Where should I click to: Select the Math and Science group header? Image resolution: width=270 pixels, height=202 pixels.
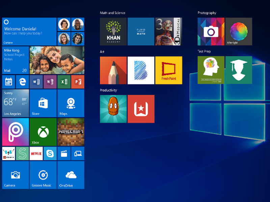(x=112, y=13)
